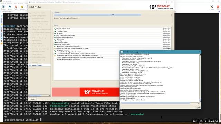Click the Close button in Details window
The image size is (221, 124).
tap(199, 107)
